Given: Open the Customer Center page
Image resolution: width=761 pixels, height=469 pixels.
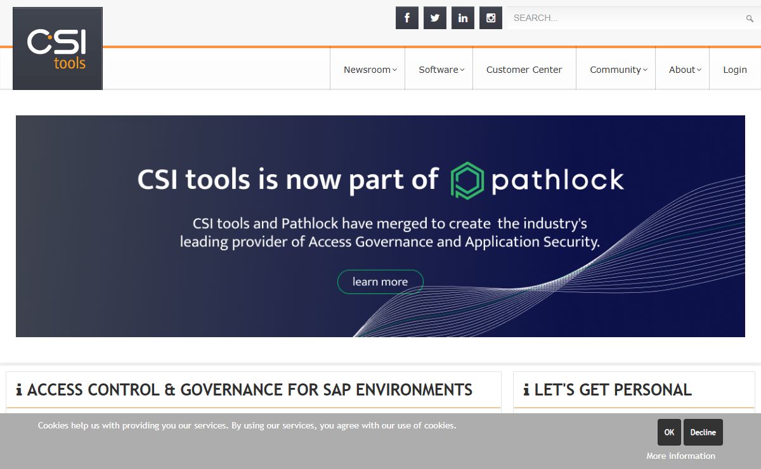Looking at the screenshot, I should point(524,70).
